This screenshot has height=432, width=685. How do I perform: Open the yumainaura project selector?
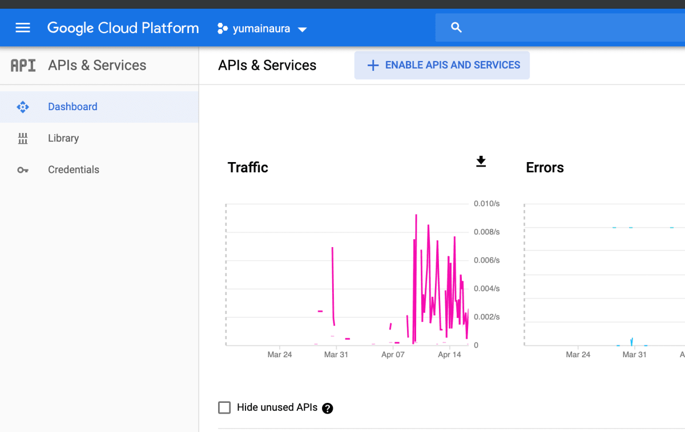click(x=263, y=29)
